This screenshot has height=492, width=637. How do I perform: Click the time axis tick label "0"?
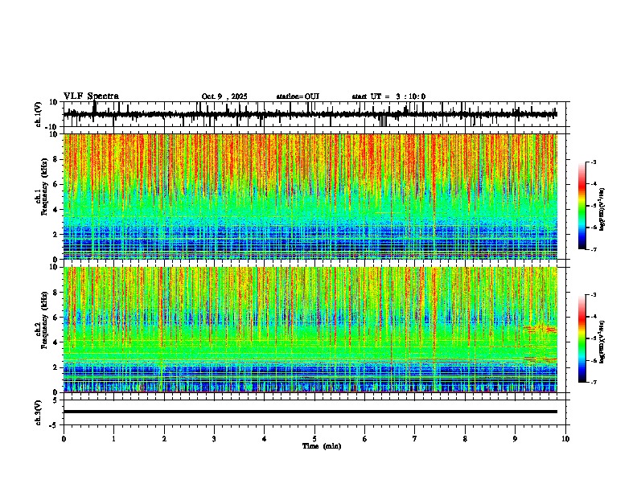[x=64, y=439]
